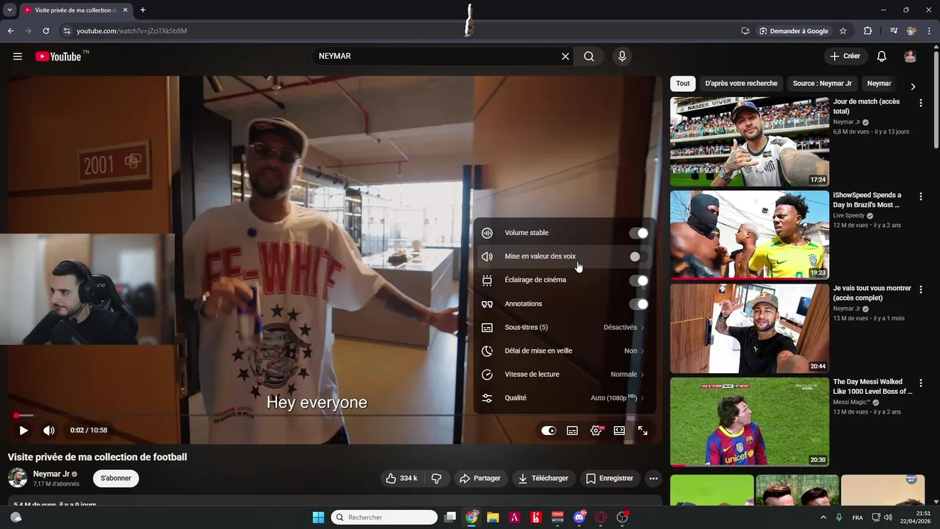Toggle Annotations switch
The width and height of the screenshot is (940, 529).
tap(639, 303)
